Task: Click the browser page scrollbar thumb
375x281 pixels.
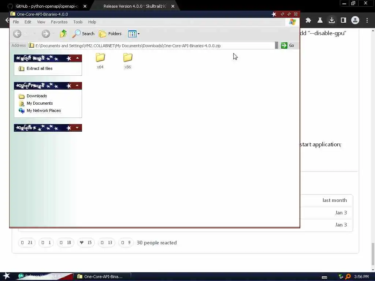Action: [x=373, y=254]
